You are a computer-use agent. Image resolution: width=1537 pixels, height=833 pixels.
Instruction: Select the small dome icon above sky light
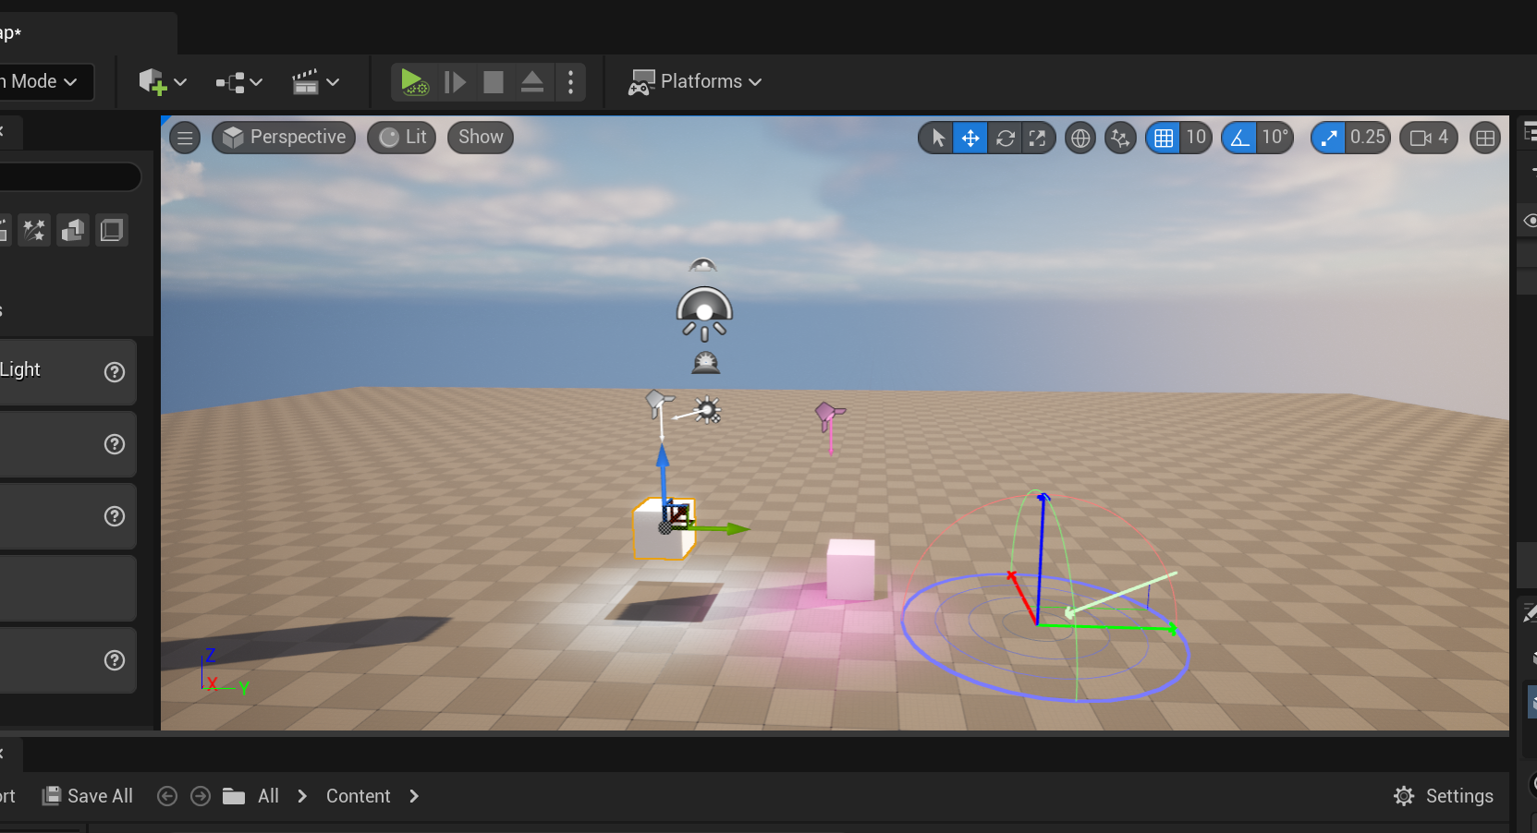(x=702, y=265)
